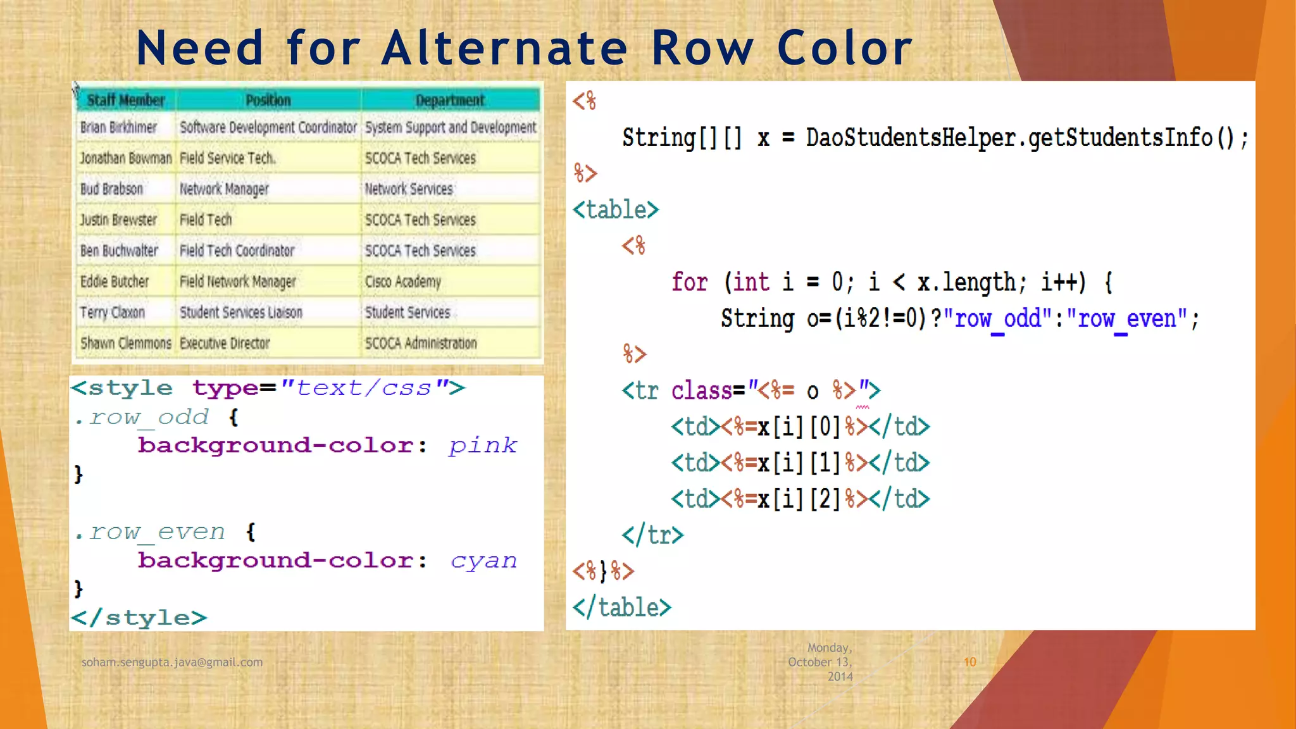Click the 'Cisco Academy' cell
The height and width of the screenshot is (729, 1296).
(451, 282)
